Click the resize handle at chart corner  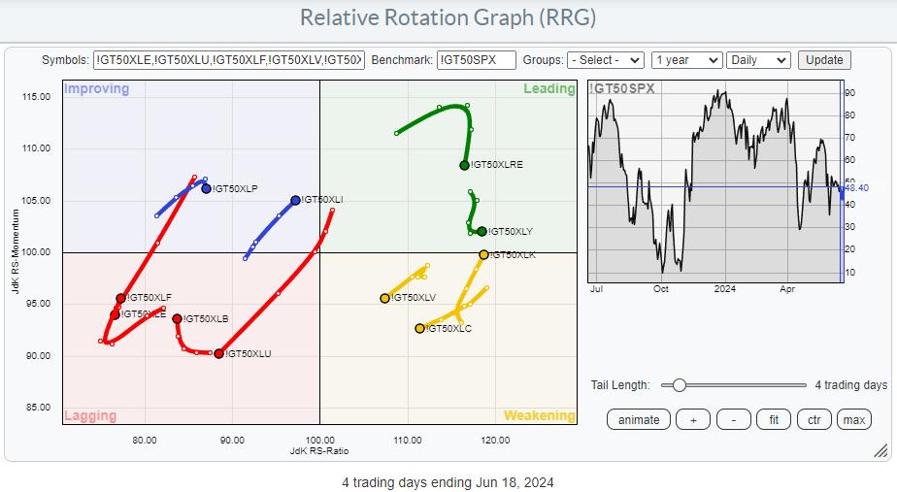click(x=880, y=450)
